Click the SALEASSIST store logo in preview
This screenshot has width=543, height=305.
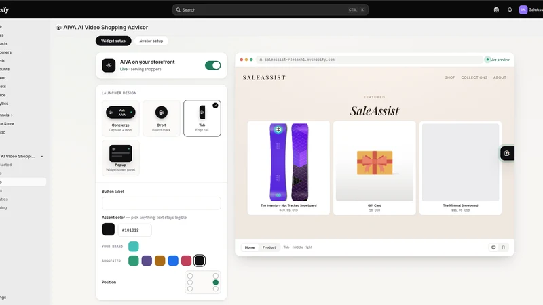tap(264, 77)
